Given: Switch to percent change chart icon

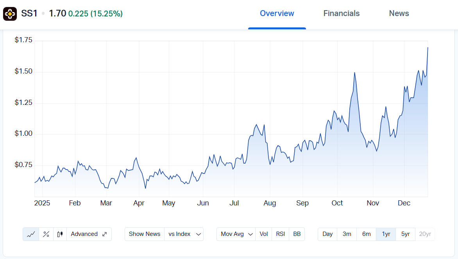Looking at the screenshot, I should (46, 234).
